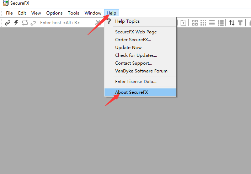Switch to details view layout
Viewport: 251px width, 174px height.
[x=220, y=23]
